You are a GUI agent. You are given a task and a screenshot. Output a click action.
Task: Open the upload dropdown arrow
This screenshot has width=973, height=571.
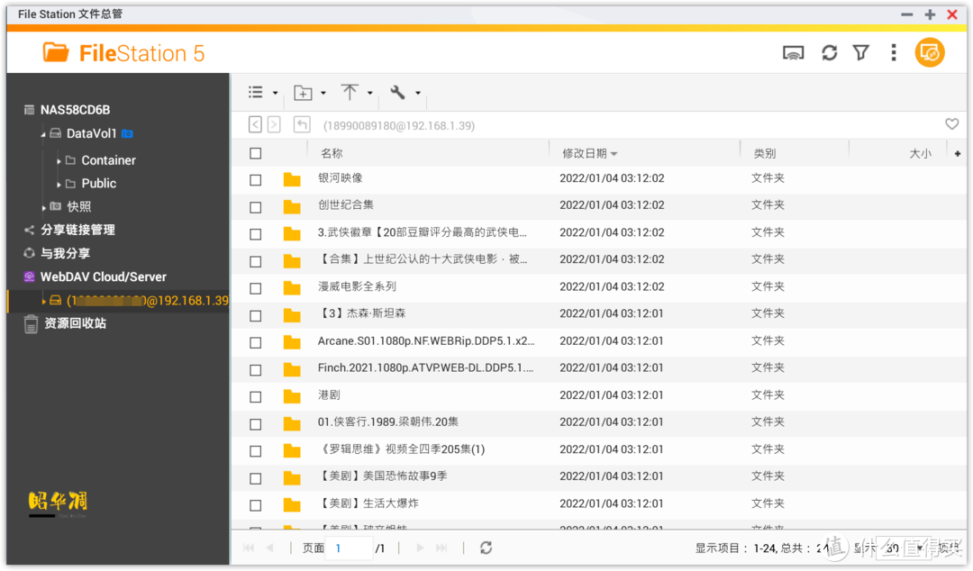coord(370,93)
